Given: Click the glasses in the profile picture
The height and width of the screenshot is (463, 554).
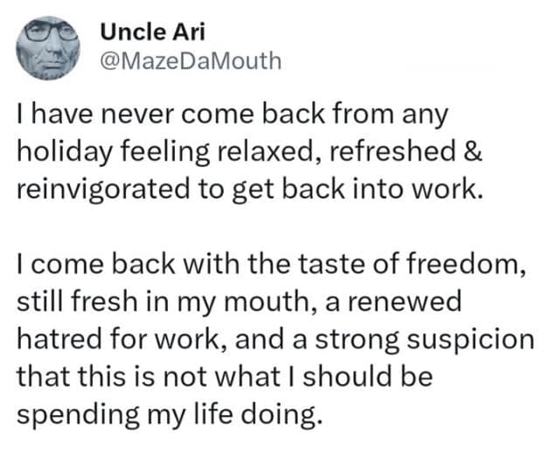Looking at the screenshot, I should click(x=49, y=38).
